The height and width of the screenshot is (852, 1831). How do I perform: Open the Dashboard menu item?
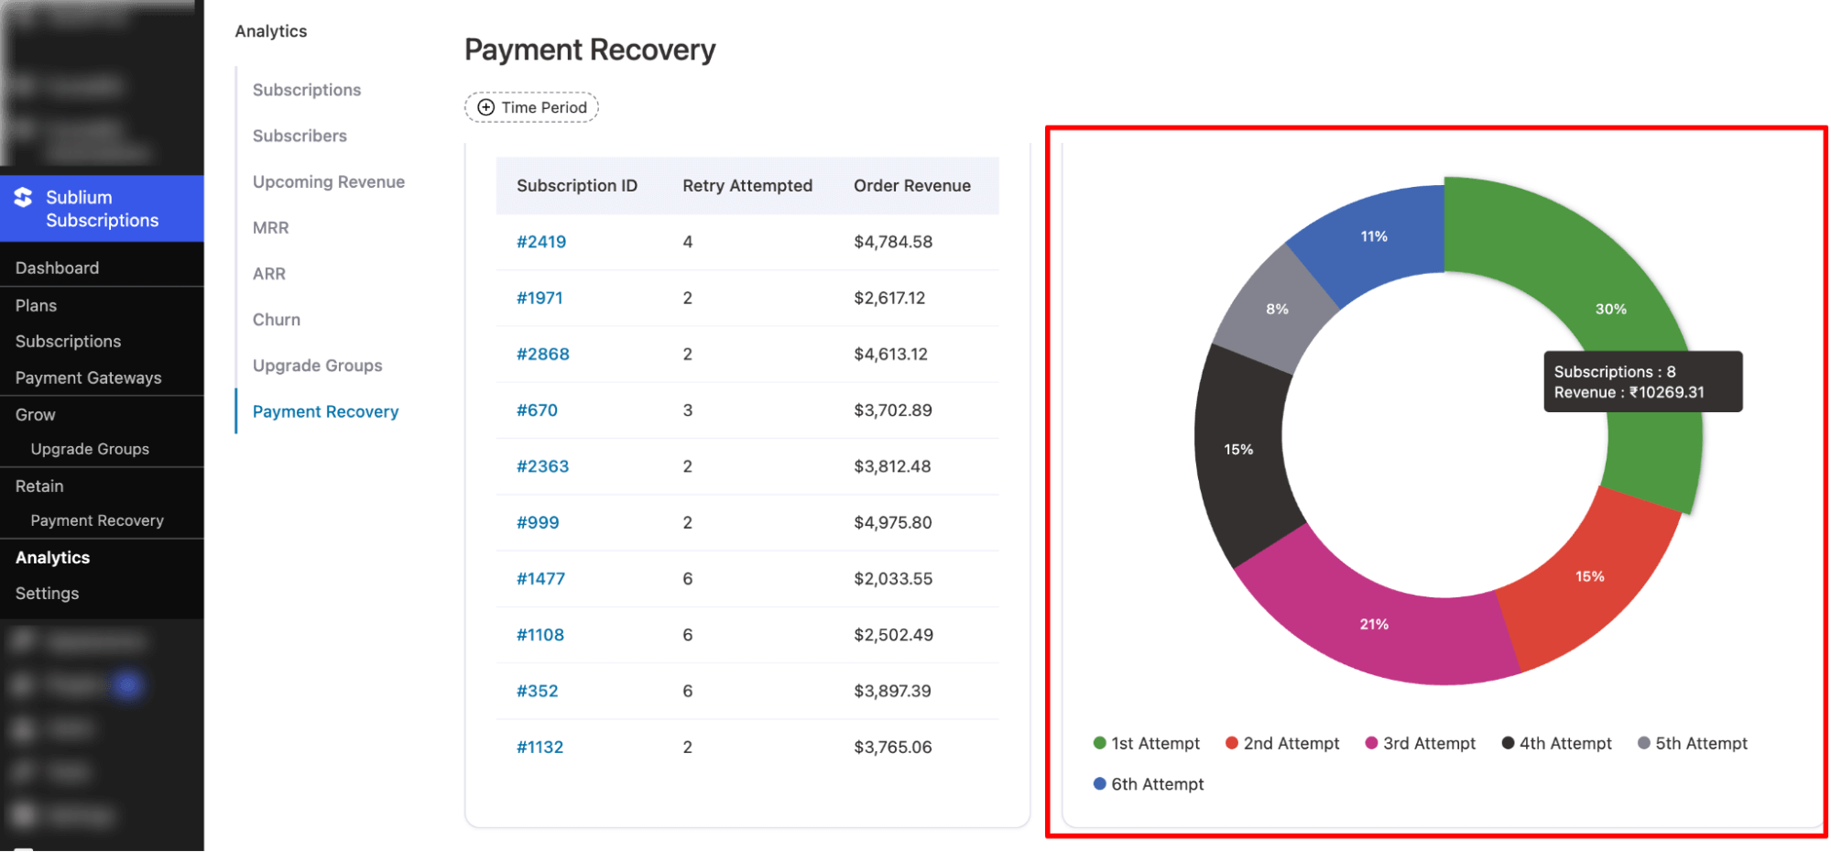(x=57, y=267)
